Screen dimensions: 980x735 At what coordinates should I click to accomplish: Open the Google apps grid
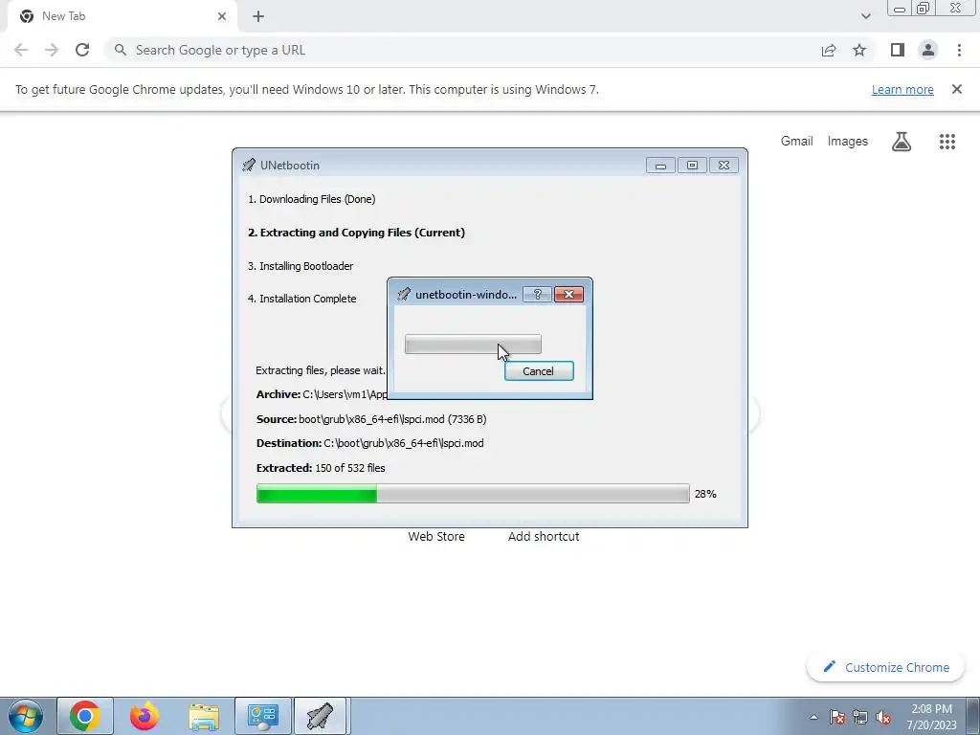[947, 142]
